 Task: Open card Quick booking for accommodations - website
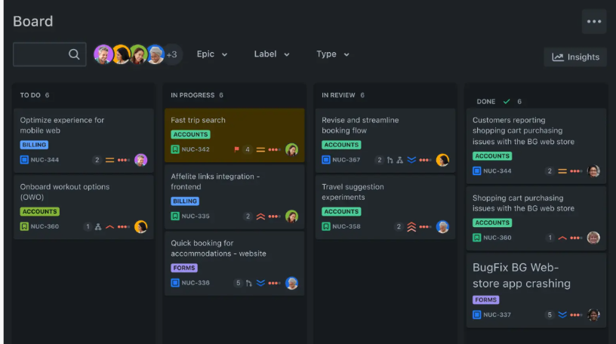point(235,263)
